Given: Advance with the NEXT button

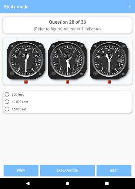Looking at the screenshot, I should click(x=114, y=171).
